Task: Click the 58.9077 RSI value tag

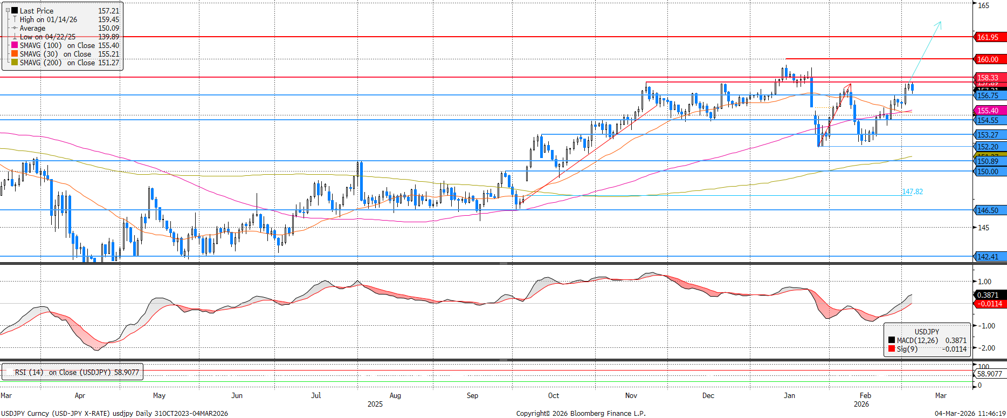Action: [990, 374]
